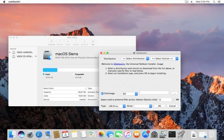Open the Trash in the dock

coord(212,134)
